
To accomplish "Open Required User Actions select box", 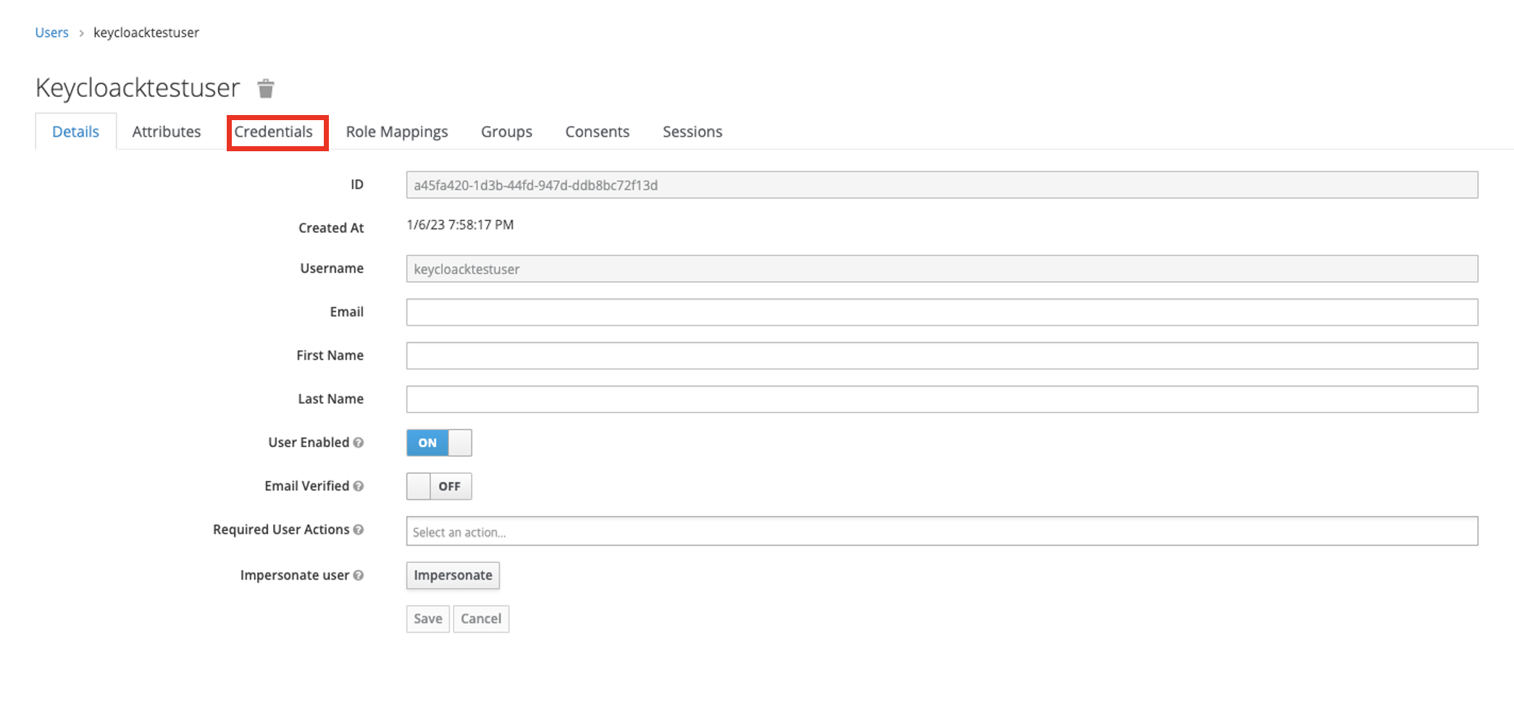I will click(x=942, y=531).
